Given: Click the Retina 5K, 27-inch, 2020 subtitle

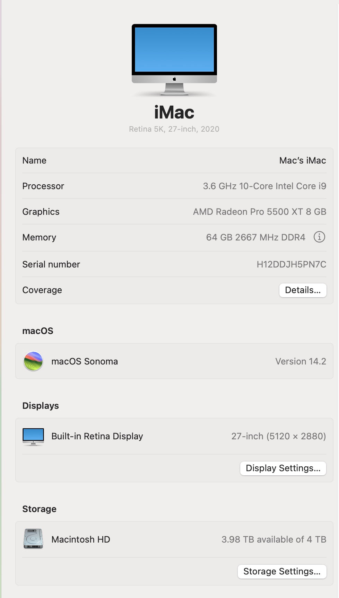Looking at the screenshot, I should click(174, 129).
